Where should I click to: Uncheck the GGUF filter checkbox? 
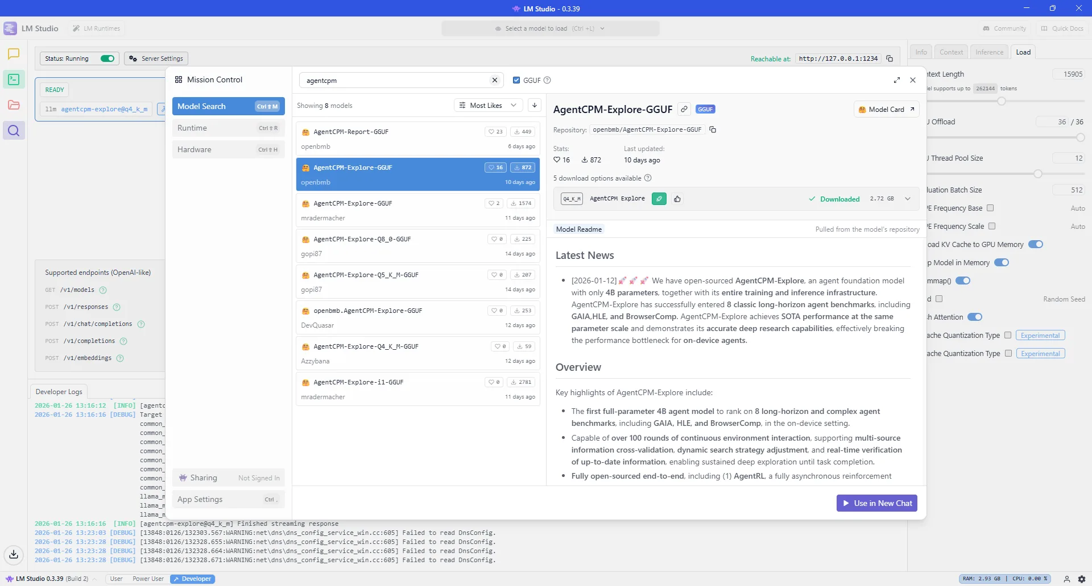[x=516, y=80]
